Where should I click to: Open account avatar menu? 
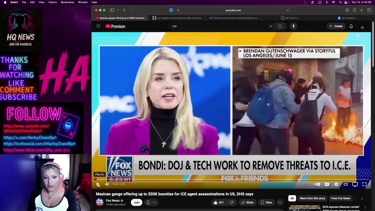pos(362,26)
